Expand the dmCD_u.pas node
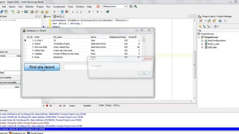The height and width of the screenshot is (134, 239). (x=202, y=44)
